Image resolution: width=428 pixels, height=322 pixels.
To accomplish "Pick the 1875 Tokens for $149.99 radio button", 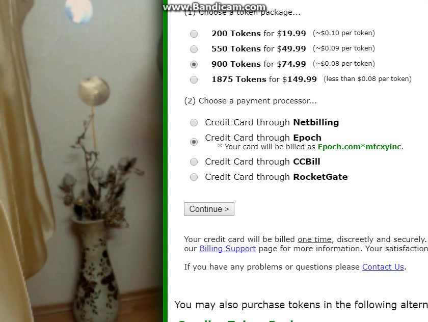I will 194,79.
